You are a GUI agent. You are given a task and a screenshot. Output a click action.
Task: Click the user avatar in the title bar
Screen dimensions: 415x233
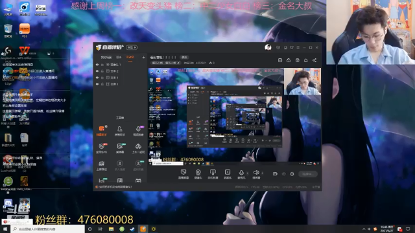[x=268, y=47]
